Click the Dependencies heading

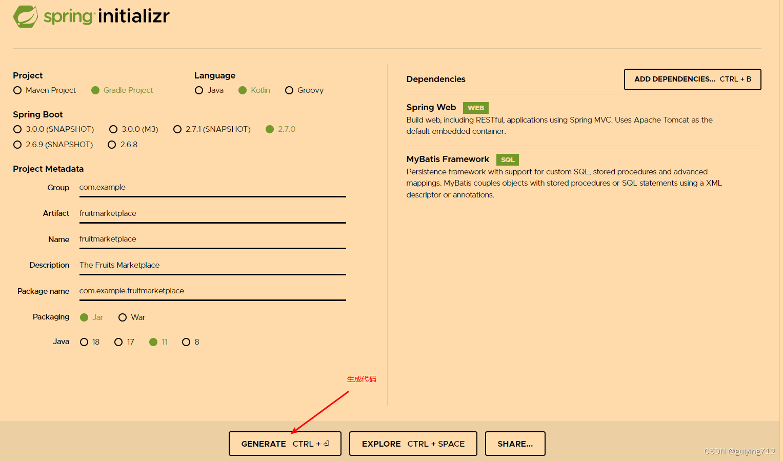click(436, 79)
